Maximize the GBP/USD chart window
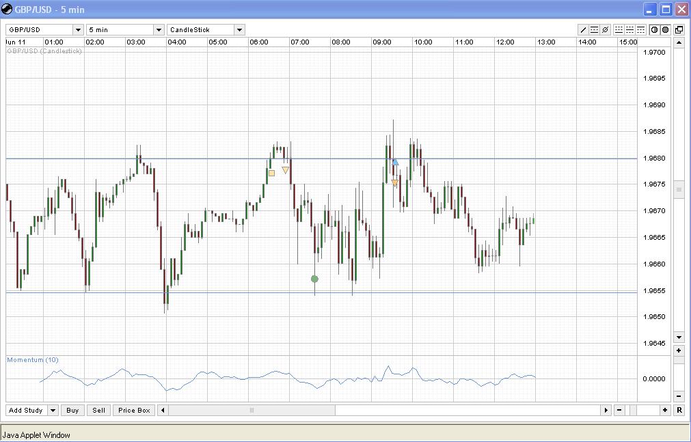 666,10
